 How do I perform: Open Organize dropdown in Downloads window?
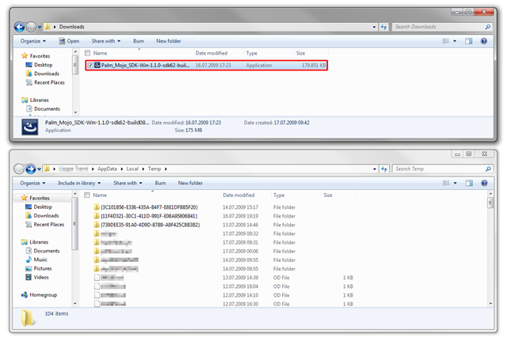tap(33, 41)
